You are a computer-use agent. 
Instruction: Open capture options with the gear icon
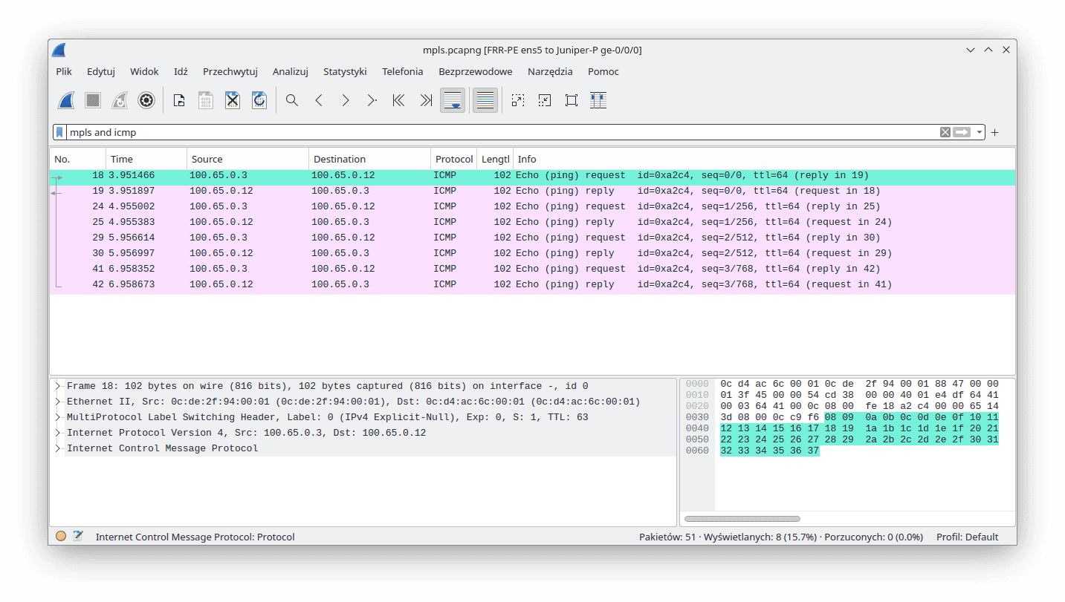pyautogui.click(x=146, y=100)
